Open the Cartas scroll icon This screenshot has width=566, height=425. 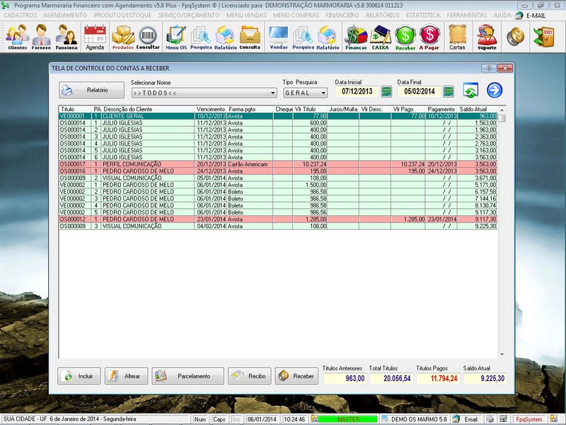pyautogui.click(x=457, y=36)
